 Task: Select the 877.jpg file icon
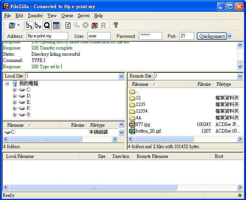pyautogui.click(x=132, y=124)
